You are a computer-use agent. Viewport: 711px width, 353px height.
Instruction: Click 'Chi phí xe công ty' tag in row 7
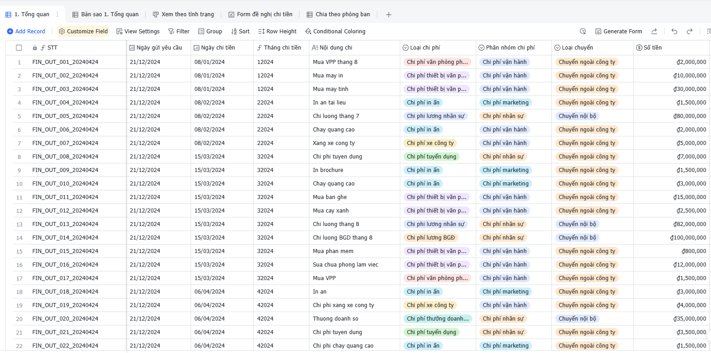pos(430,143)
